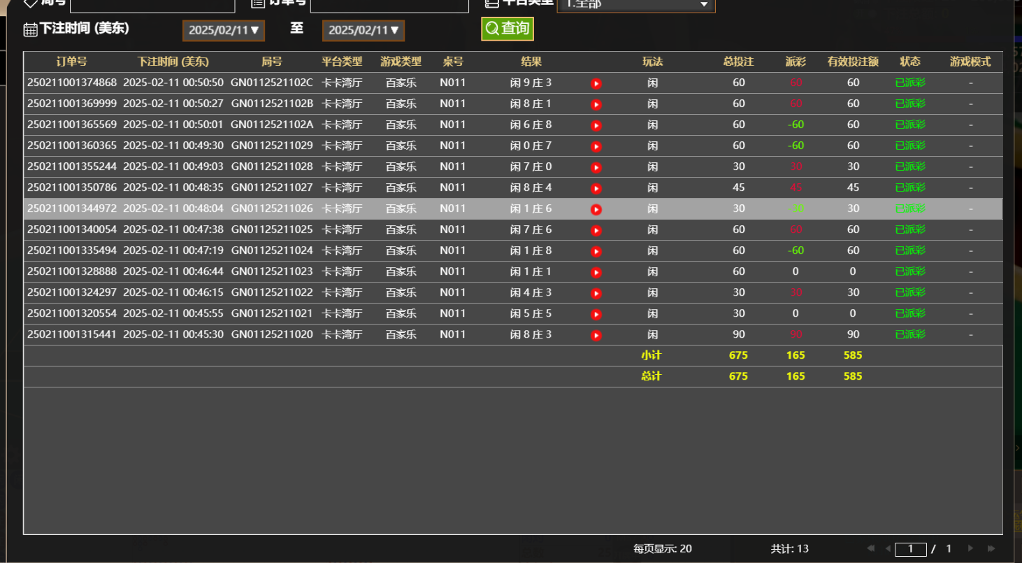Screen dimensions: 1022x563
Task: Play replay for round GN0112521102B
Action: (596, 104)
